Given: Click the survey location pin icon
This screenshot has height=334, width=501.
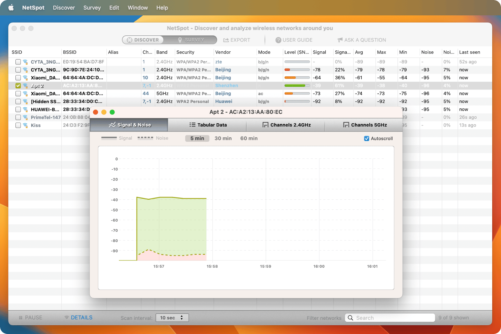Looking at the screenshot, I should point(180,40).
